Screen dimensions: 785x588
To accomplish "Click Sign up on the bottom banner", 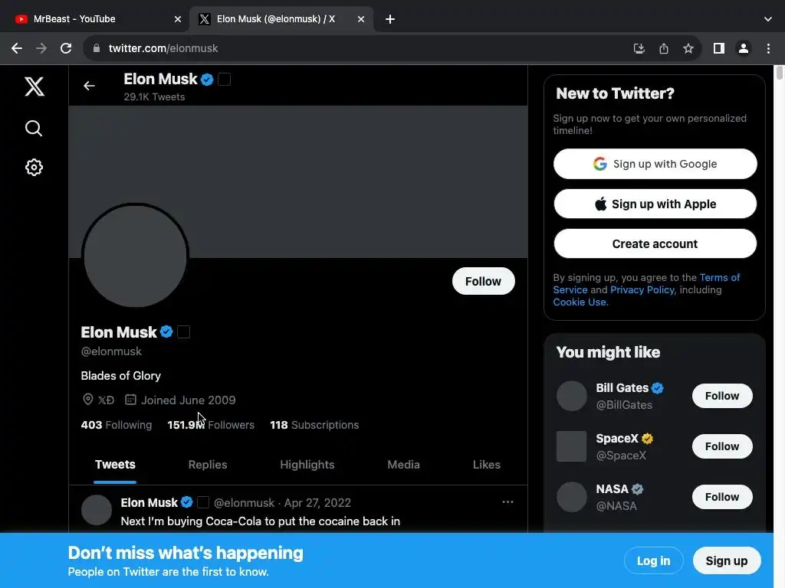I will (727, 561).
